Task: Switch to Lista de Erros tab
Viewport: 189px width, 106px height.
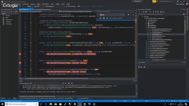Action: [x=60, y=98]
